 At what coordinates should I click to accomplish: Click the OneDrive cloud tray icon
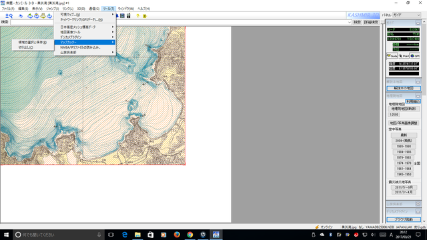click(x=322, y=235)
